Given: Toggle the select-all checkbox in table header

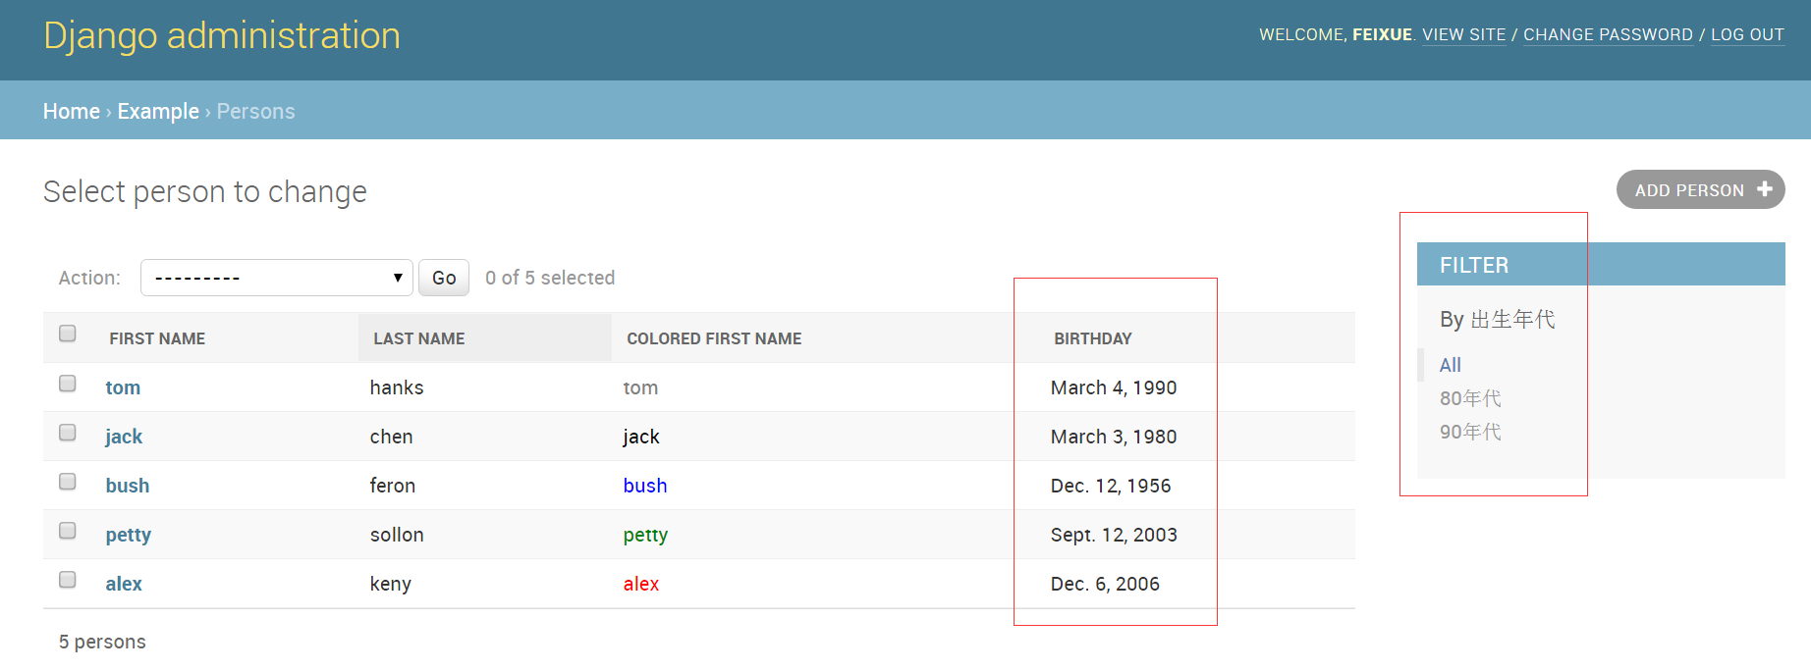Looking at the screenshot, I should (68, 334).
